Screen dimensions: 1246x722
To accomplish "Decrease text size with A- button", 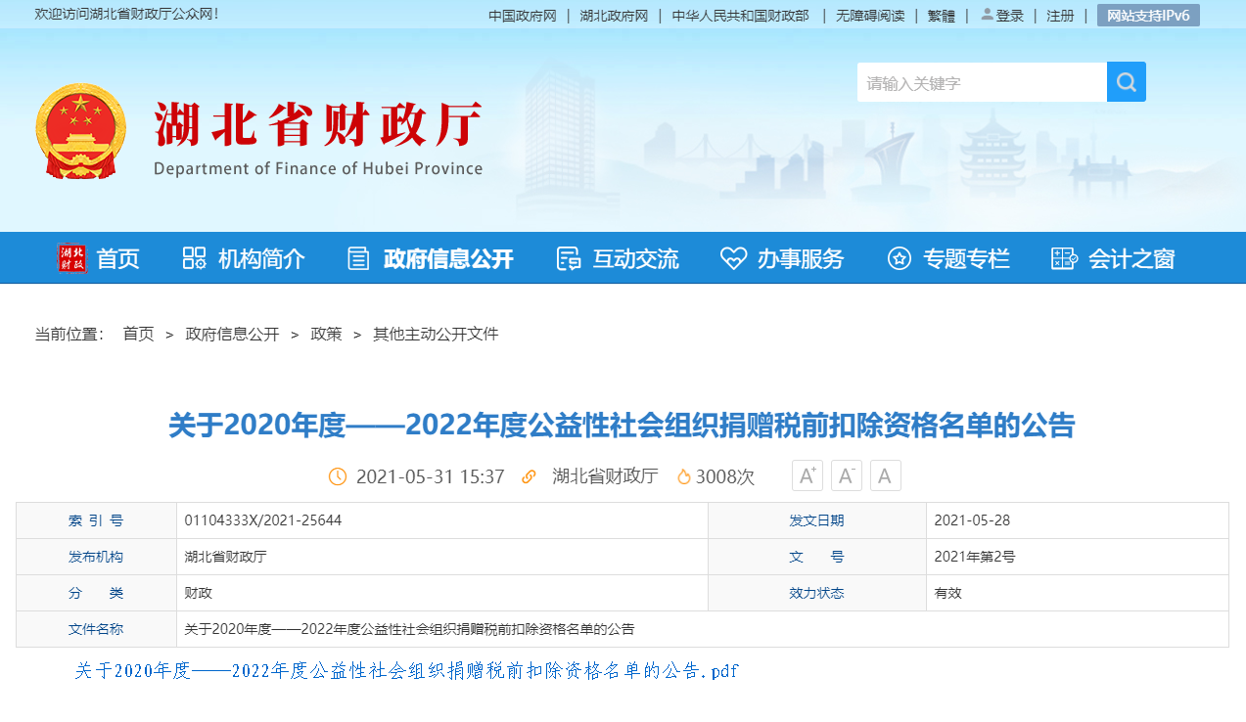I will click(x=847, y=476).
